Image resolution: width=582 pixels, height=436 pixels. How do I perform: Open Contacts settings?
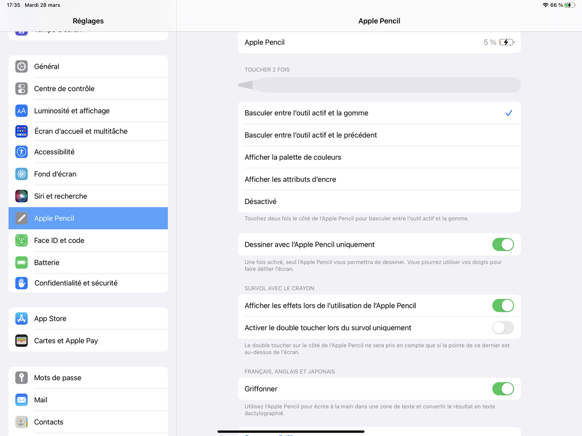pos(88,422)
